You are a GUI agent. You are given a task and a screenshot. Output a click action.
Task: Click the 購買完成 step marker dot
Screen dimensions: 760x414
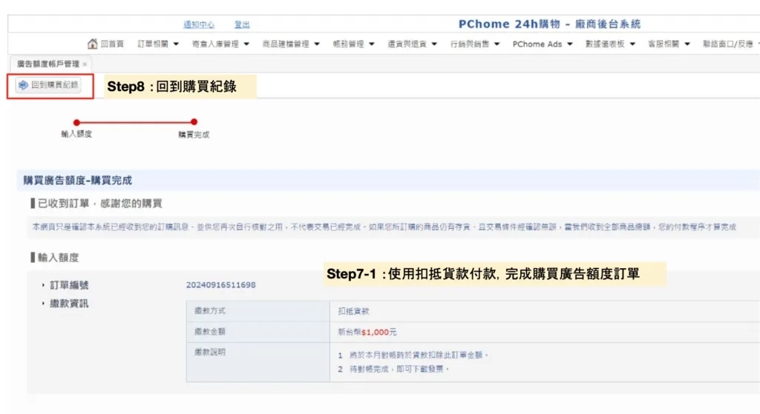[194, 122]
